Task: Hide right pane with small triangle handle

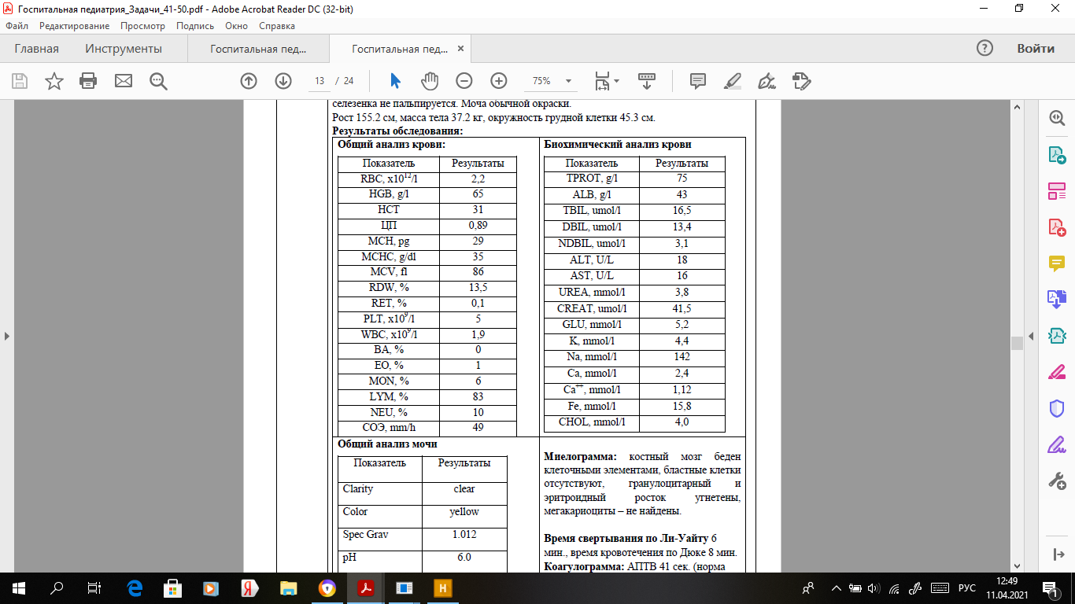Action: (x=1033, y=337)
